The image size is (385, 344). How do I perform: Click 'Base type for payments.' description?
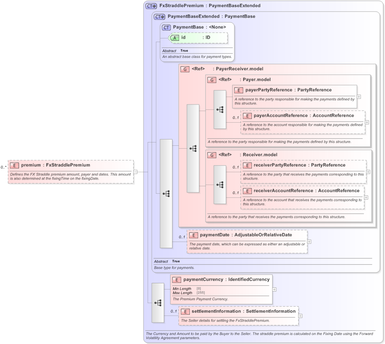click(174, 268)
